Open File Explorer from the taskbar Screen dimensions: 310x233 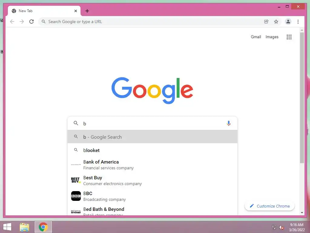[x=25, y=227]
